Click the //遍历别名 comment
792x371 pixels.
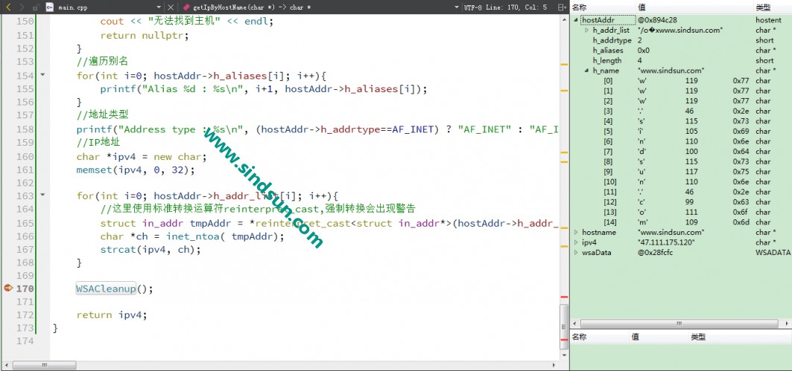103,62
